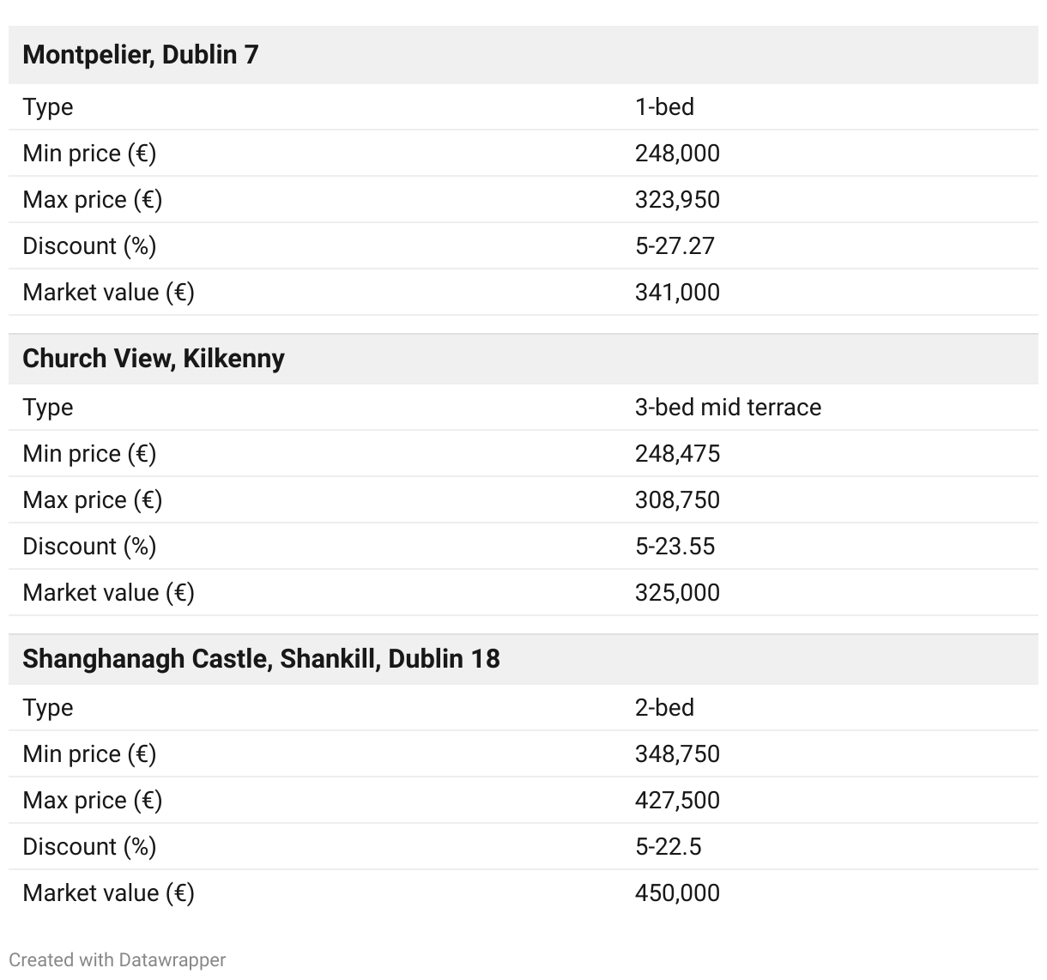Screen dimensions: 1047x980
Task: Click the Created with Datawrapper link
Action: click(118, 959)
